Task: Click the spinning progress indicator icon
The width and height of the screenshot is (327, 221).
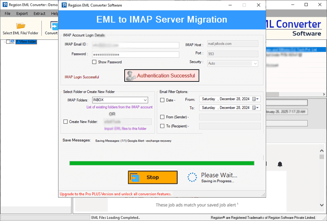Action: coord(192,177)
